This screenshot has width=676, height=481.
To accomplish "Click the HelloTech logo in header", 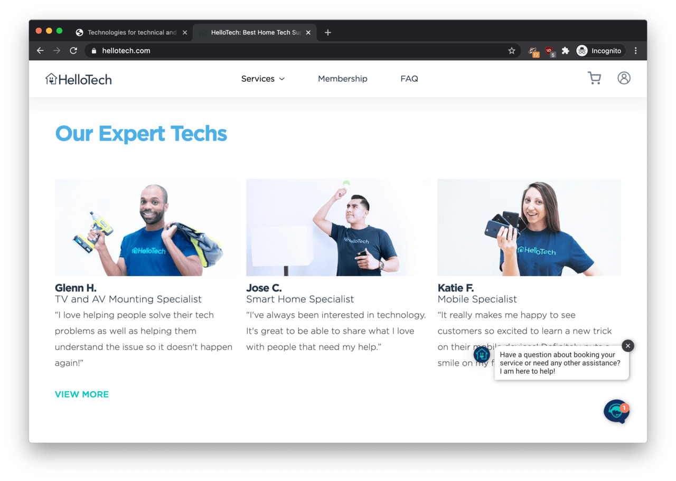I will click(x=78, y=79).
